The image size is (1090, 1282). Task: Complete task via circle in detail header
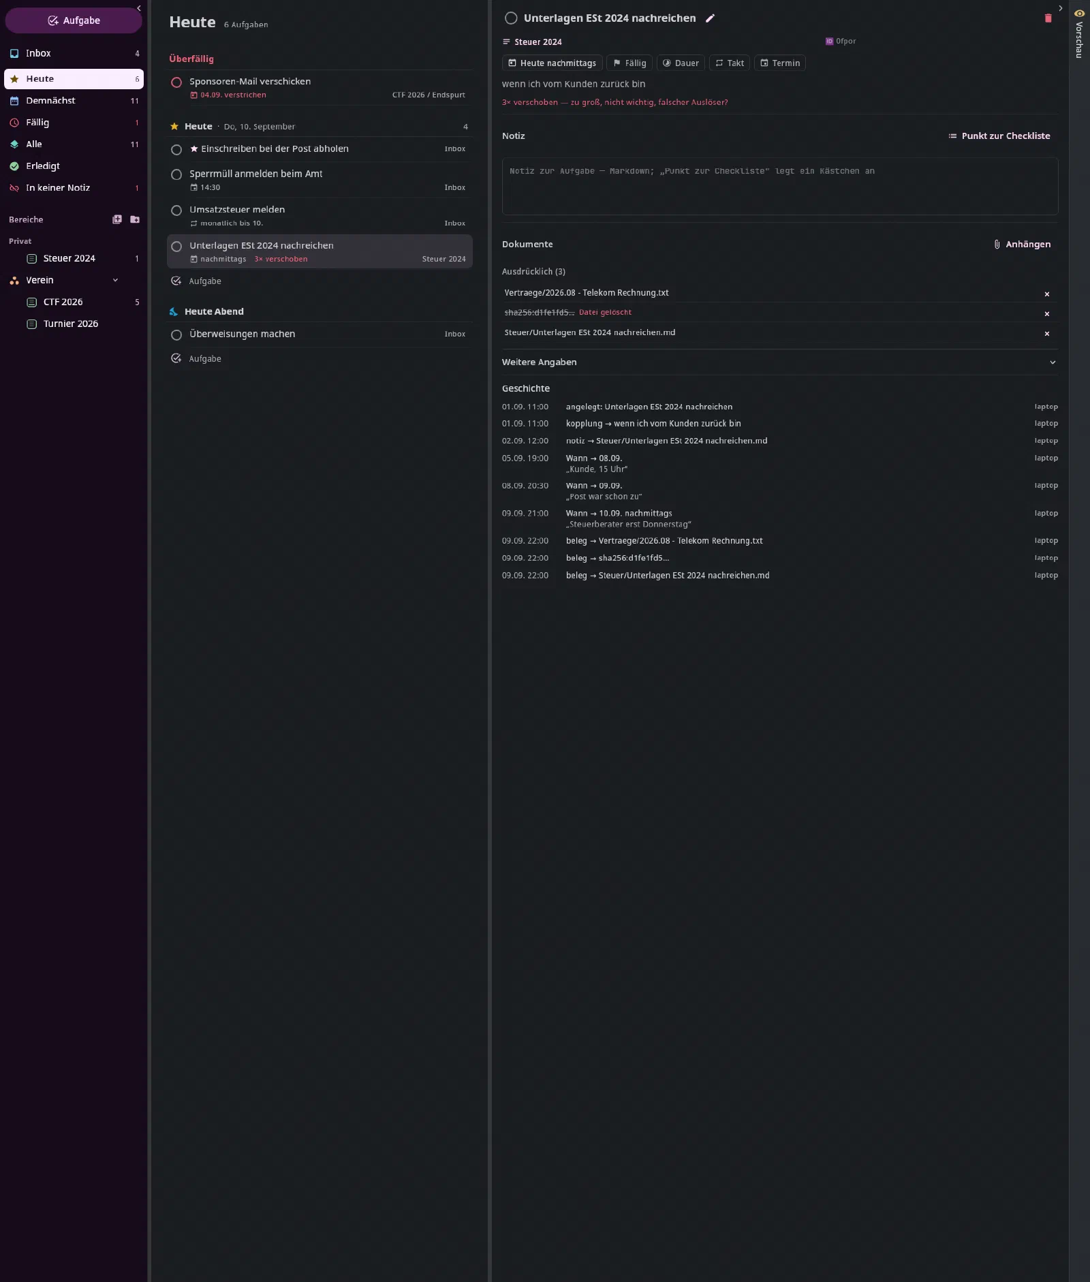click(x=511, y=18)
